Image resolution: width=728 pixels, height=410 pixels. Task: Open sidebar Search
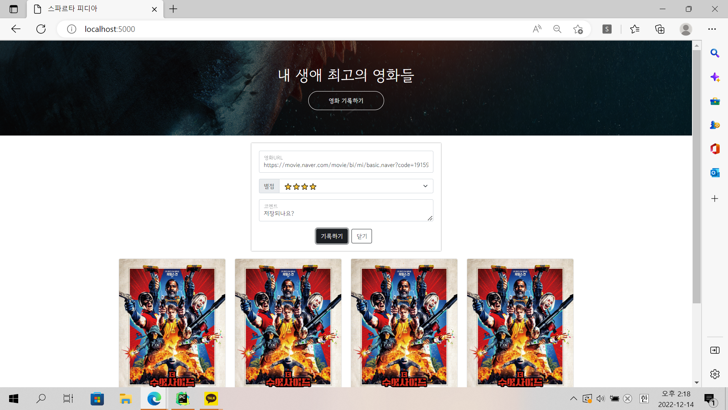click(715, 53)
